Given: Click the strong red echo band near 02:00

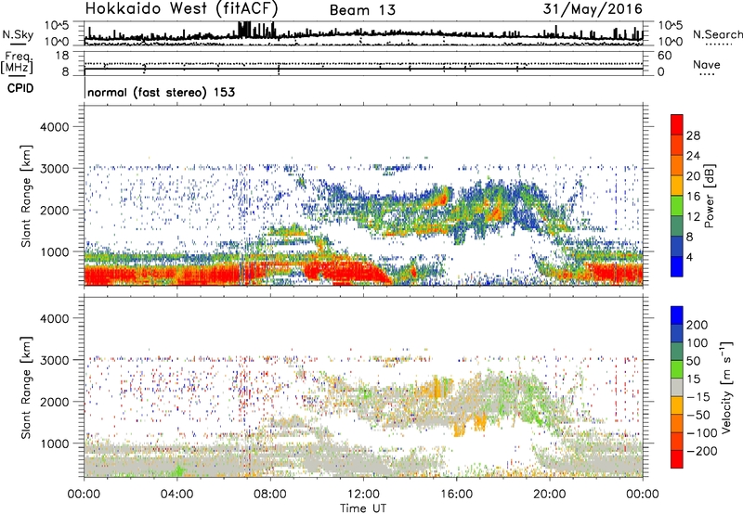Looking at the screenshot, I should pyautogui.click(x=130, y=275).
